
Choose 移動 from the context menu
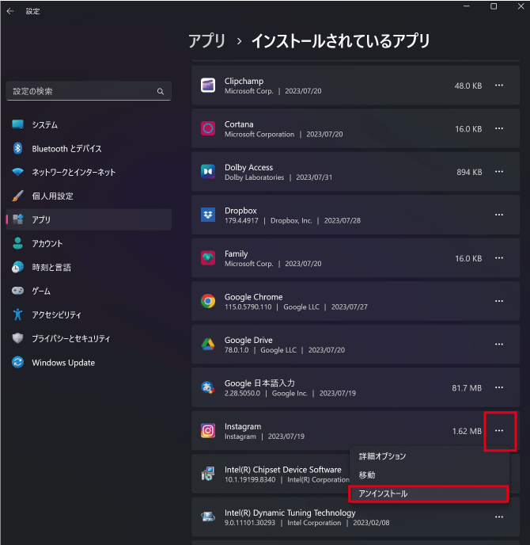pyautogui.click(x=367, y=475)
